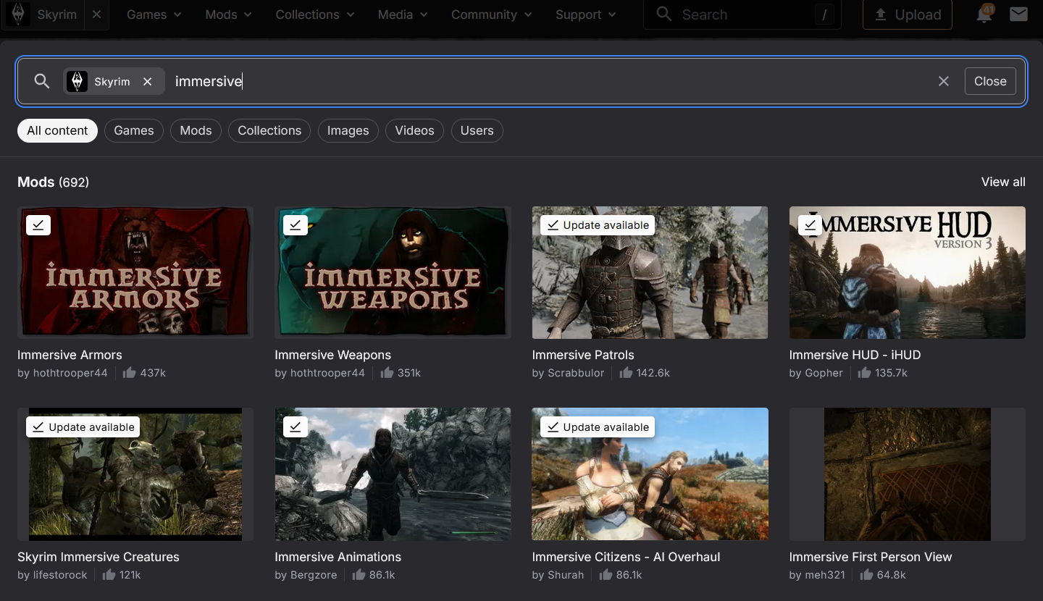Open the messages envelope icon
The image size is (1043, 601).
coord(1018,14)
